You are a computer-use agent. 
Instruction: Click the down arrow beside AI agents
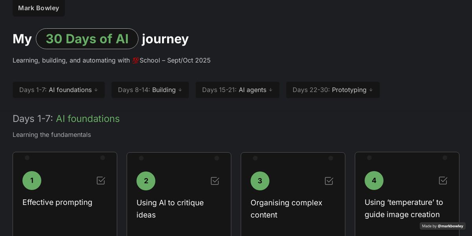(x=271, y=90)
